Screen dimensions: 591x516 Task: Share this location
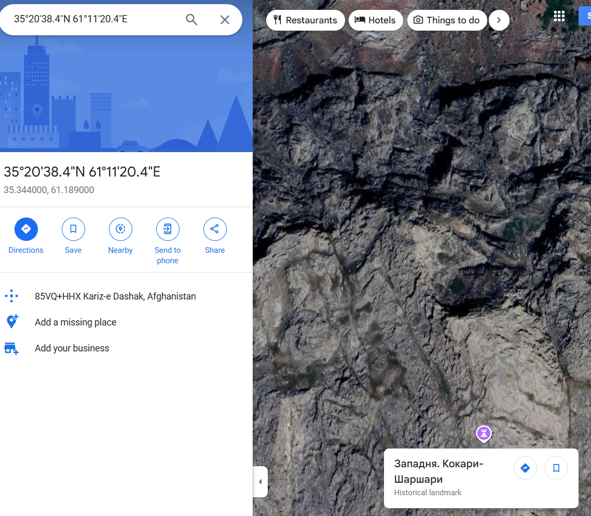pyautogui.click(x=215, y=236)
